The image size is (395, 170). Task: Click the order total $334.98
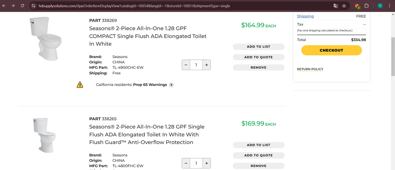[x=358, y=40]
